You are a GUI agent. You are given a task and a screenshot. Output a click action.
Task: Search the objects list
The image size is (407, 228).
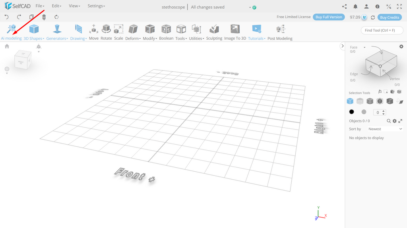pos(389,121)
